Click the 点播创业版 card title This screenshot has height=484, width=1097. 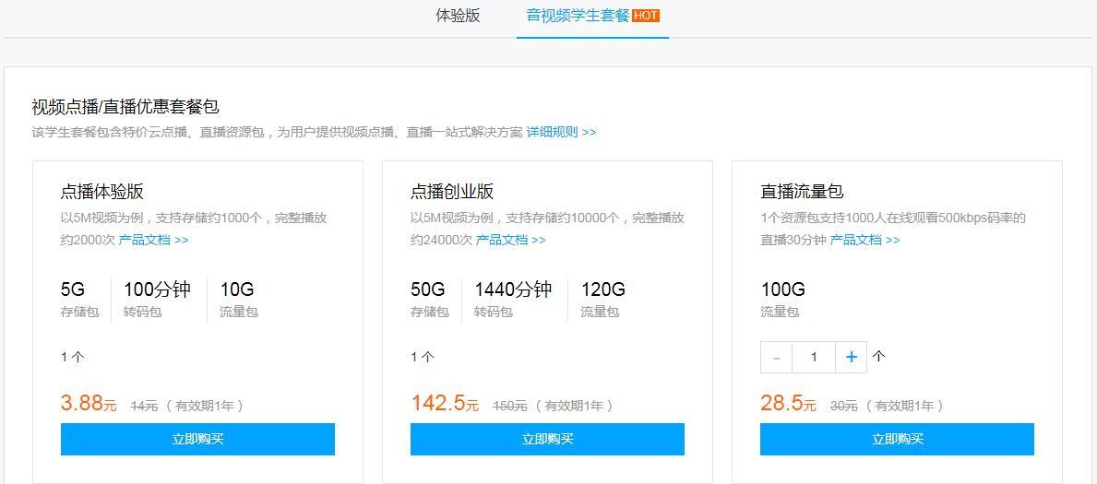[x=452, y=192]
